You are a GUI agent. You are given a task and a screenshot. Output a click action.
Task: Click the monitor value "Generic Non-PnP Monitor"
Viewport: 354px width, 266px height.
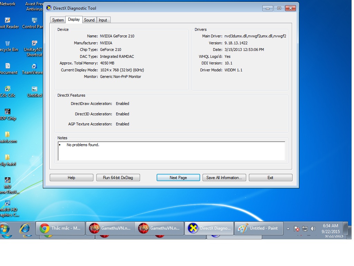120,77
